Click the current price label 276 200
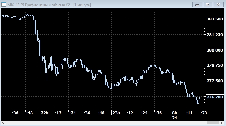 215,97
